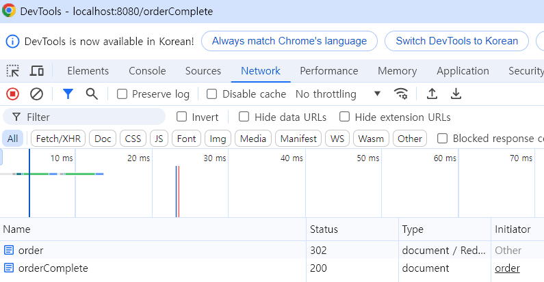Tick the Invert filter checkbox
This screenshot has height=282, width=544.
[181, 117]
